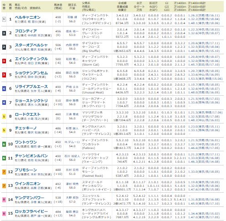Click body weight 498 for ベルキャニオン
This screenshot has width=226, height=221.
58,17
